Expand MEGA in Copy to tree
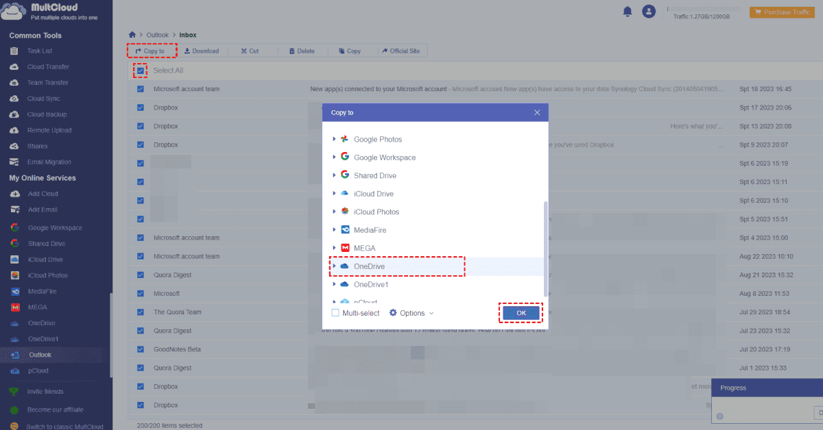 tap(335, 248)
